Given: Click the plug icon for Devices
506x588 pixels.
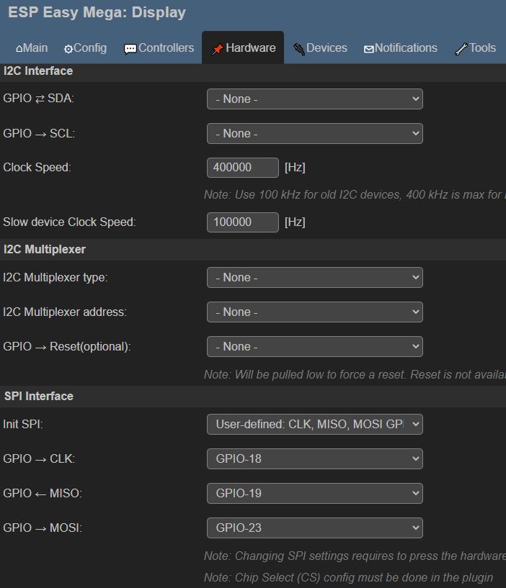Looking at the screenshot, I should point(299,49).
